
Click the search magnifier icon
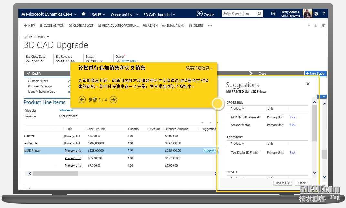259,14
